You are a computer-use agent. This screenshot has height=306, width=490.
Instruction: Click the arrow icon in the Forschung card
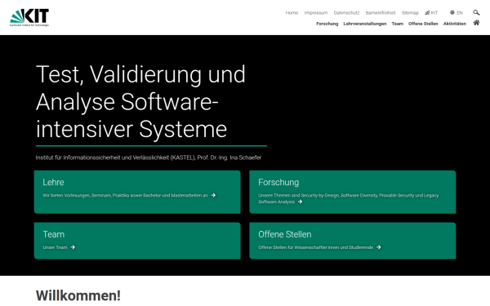point(300,202)
